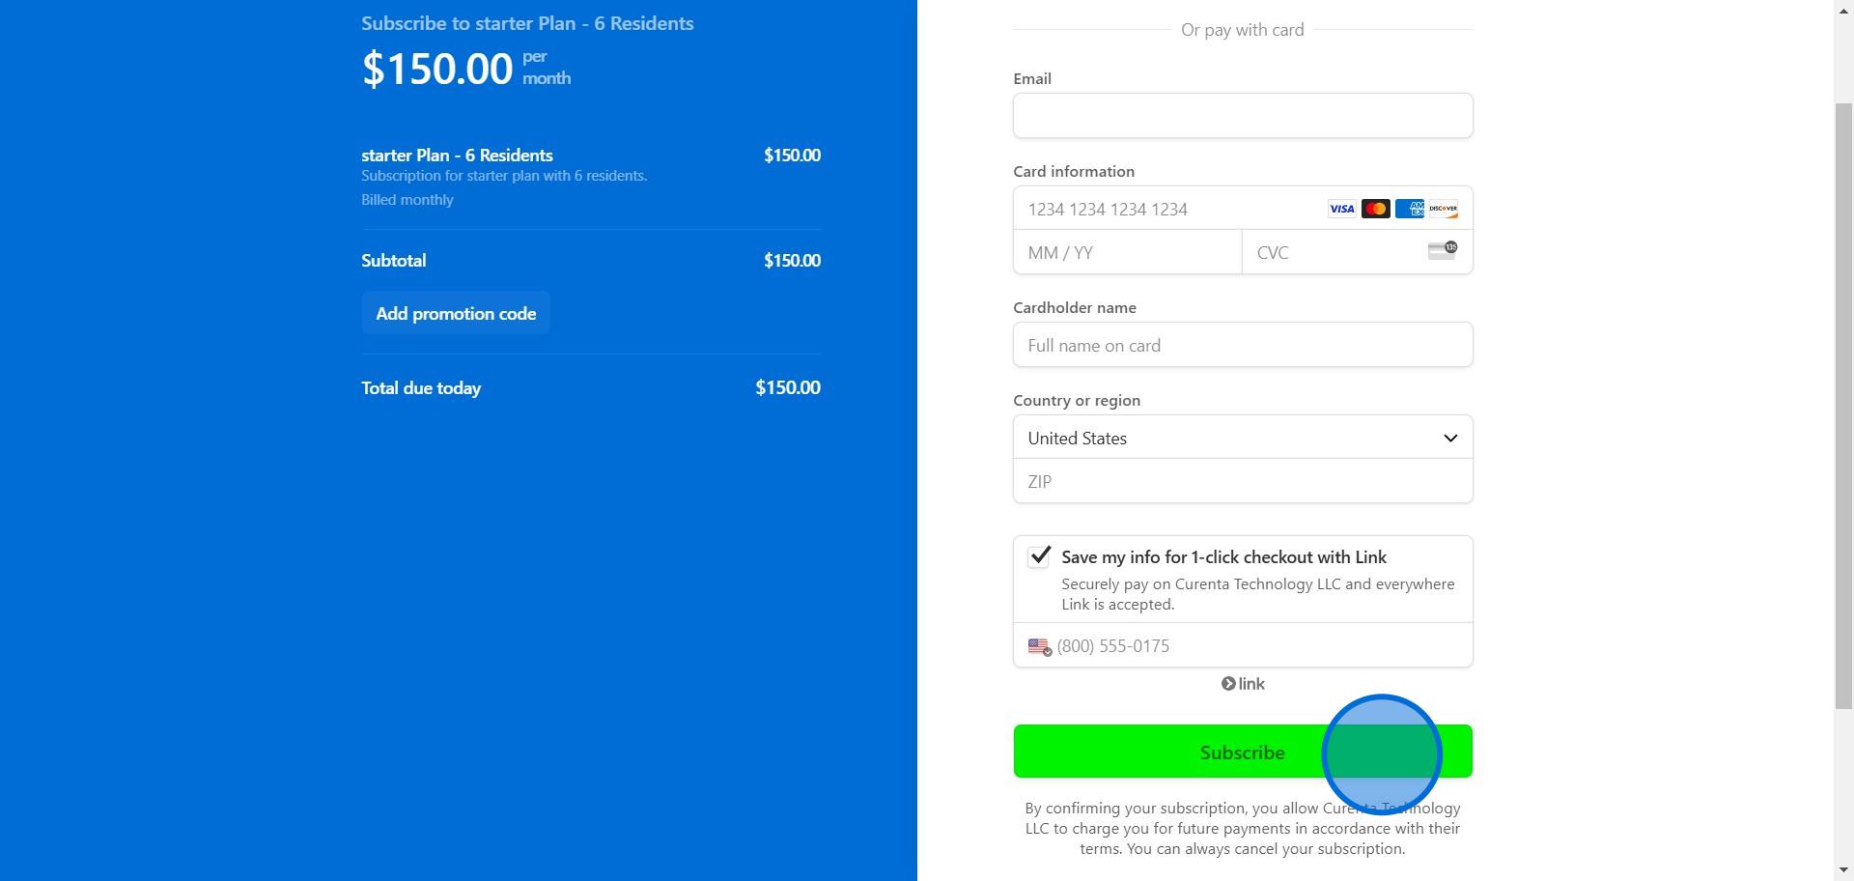Open the Country or region dropdown
Image resolution: width=1854 pixels, height=881 pixels.
point(1243,438)
